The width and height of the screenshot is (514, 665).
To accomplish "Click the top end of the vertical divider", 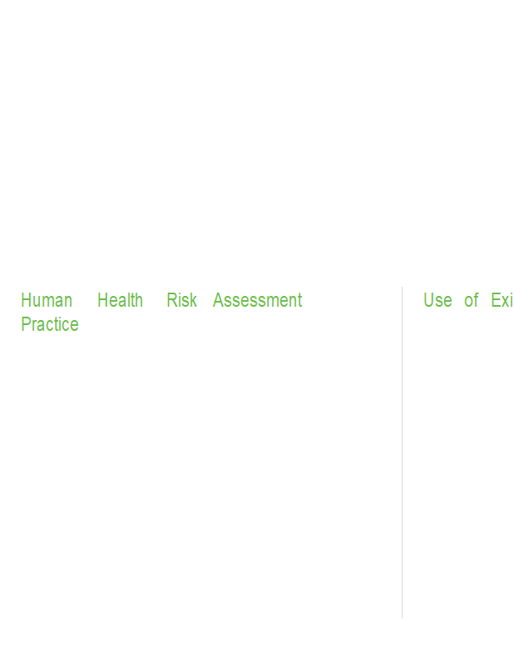I will point(402,289).
